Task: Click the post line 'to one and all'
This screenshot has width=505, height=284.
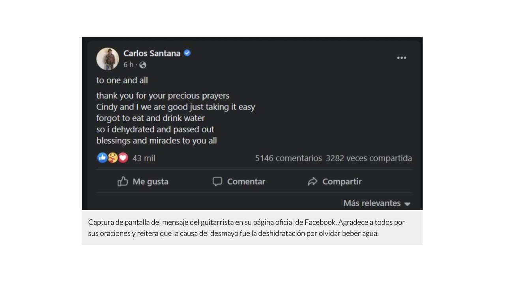Action: point(122,80)
